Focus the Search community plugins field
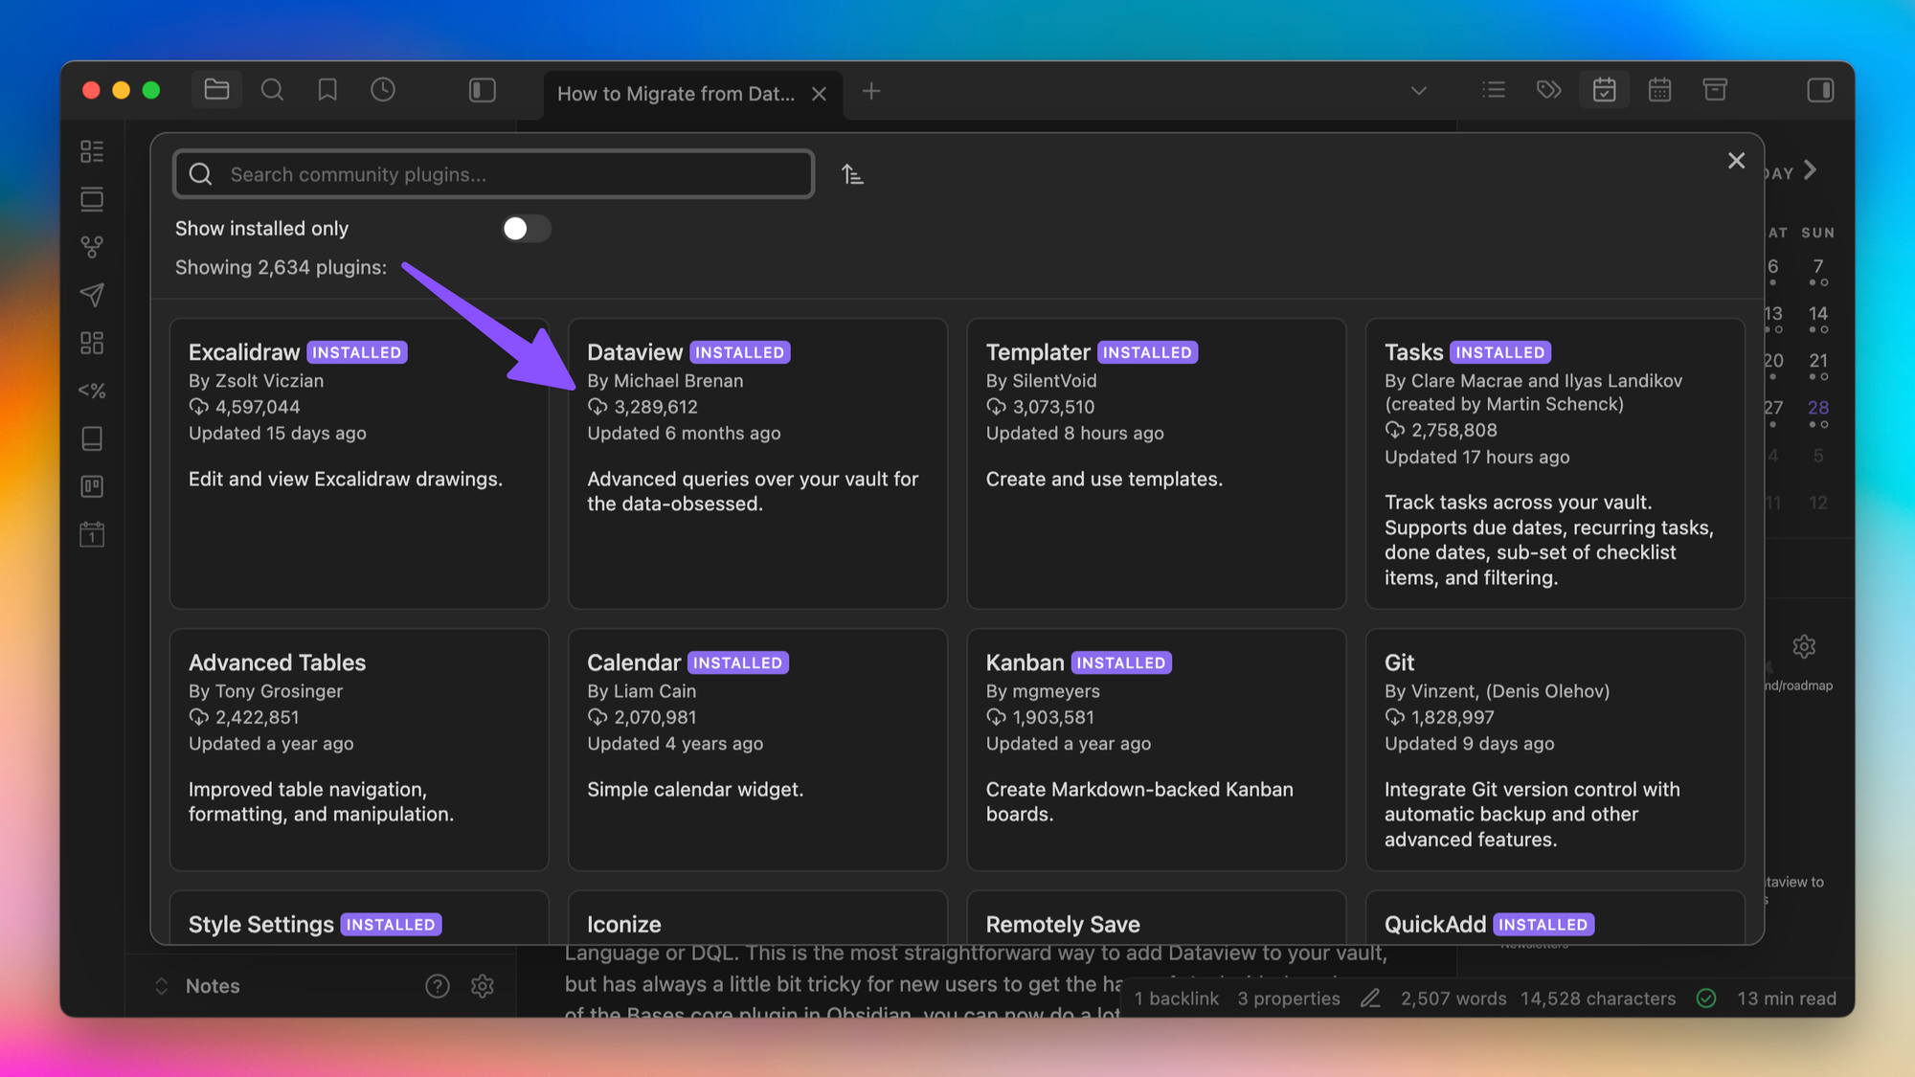This screenshot has height=1077, width=1915. [x=494, y=174]
